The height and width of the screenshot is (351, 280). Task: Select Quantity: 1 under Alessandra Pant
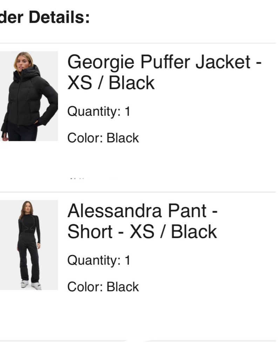point(99,260)
